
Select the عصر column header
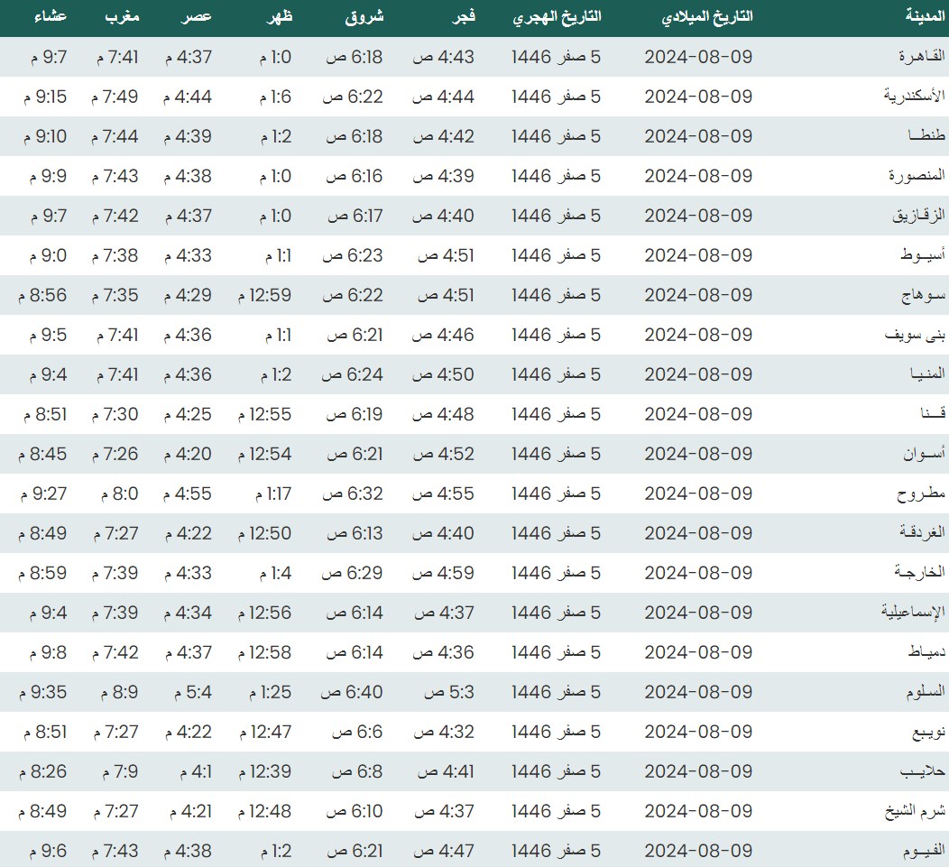[x=198, y=17]
